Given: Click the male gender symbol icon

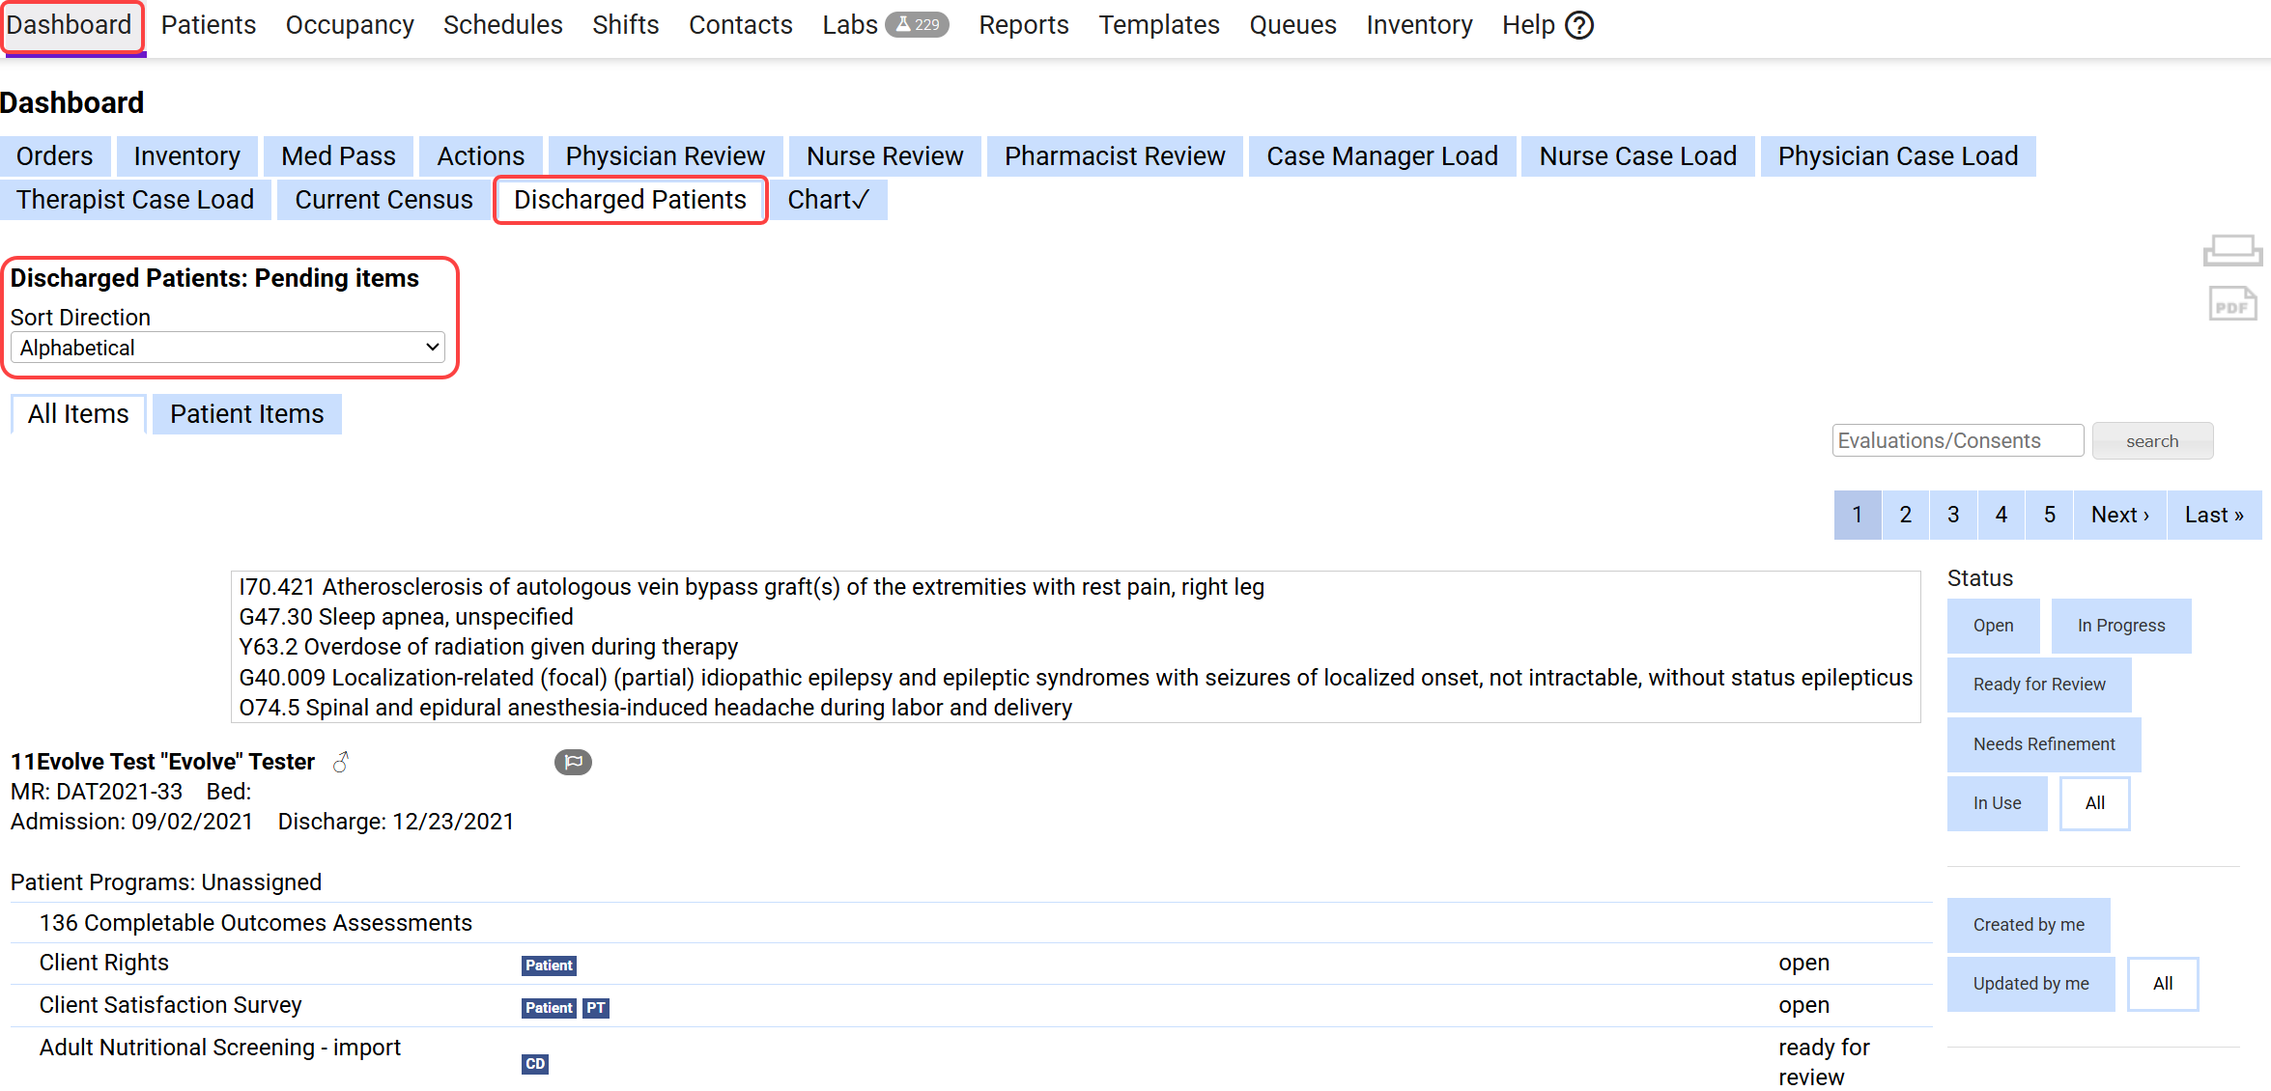Looking at the screenshot, I should (x=341, y=762).
